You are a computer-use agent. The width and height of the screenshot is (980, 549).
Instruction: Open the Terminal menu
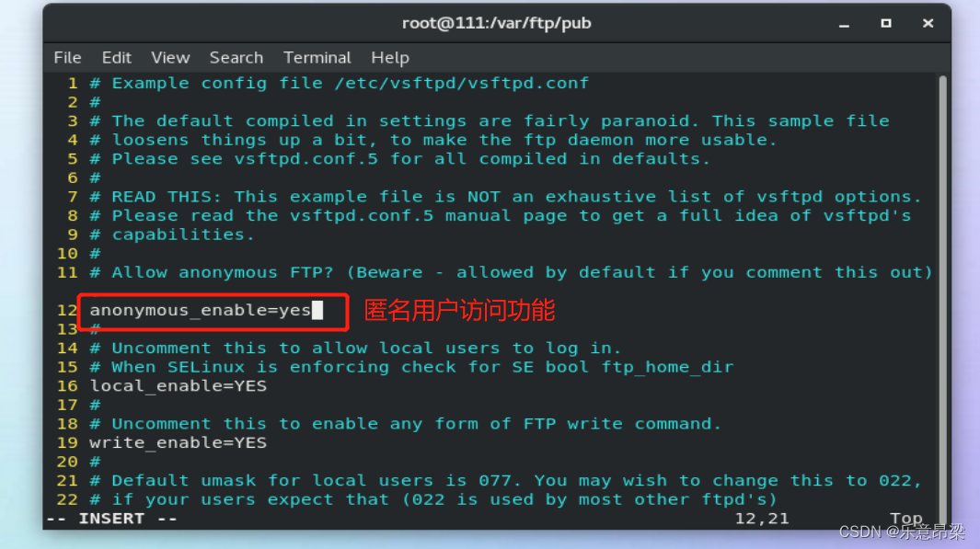317,57
